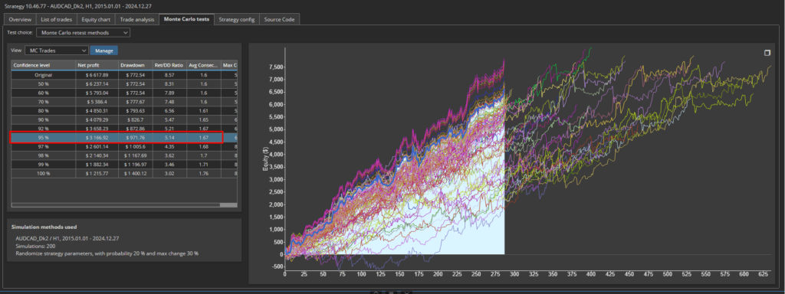The image size is (785, 294).
Task: Click net profit value $ 3 166.92
Action: coord(97,137)
